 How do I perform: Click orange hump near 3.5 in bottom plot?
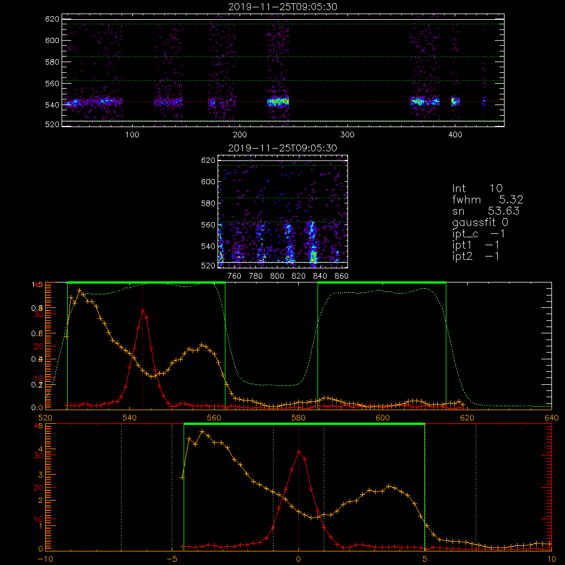388,486
